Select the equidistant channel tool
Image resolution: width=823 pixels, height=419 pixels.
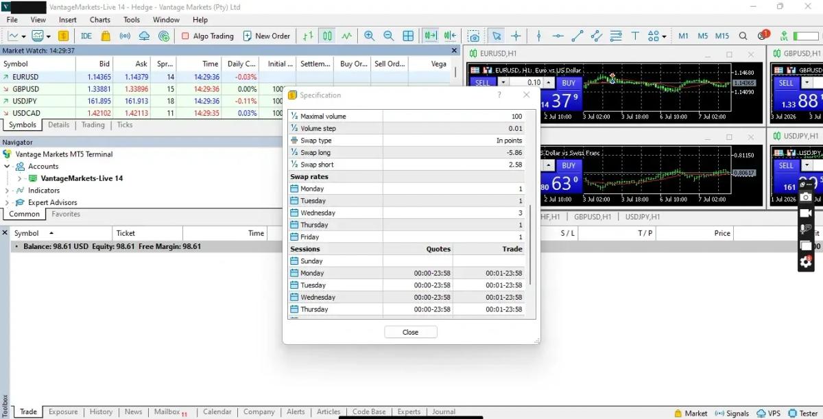coord(596,36)
